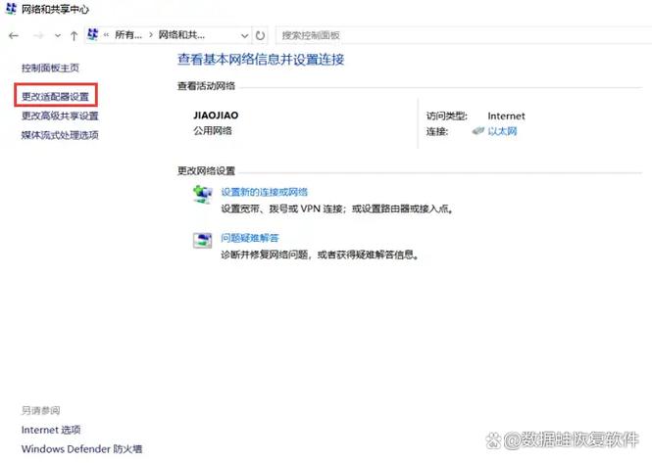Click the 公用网络 network type text

point(213,131)
